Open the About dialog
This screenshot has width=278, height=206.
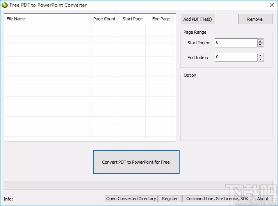[x=263, y=199]
